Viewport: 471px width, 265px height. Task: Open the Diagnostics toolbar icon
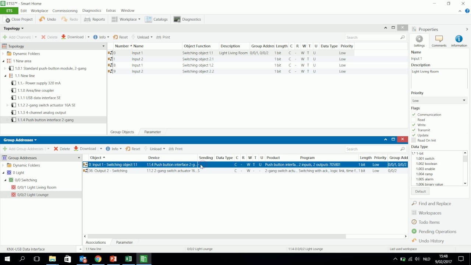coord(177,19)
